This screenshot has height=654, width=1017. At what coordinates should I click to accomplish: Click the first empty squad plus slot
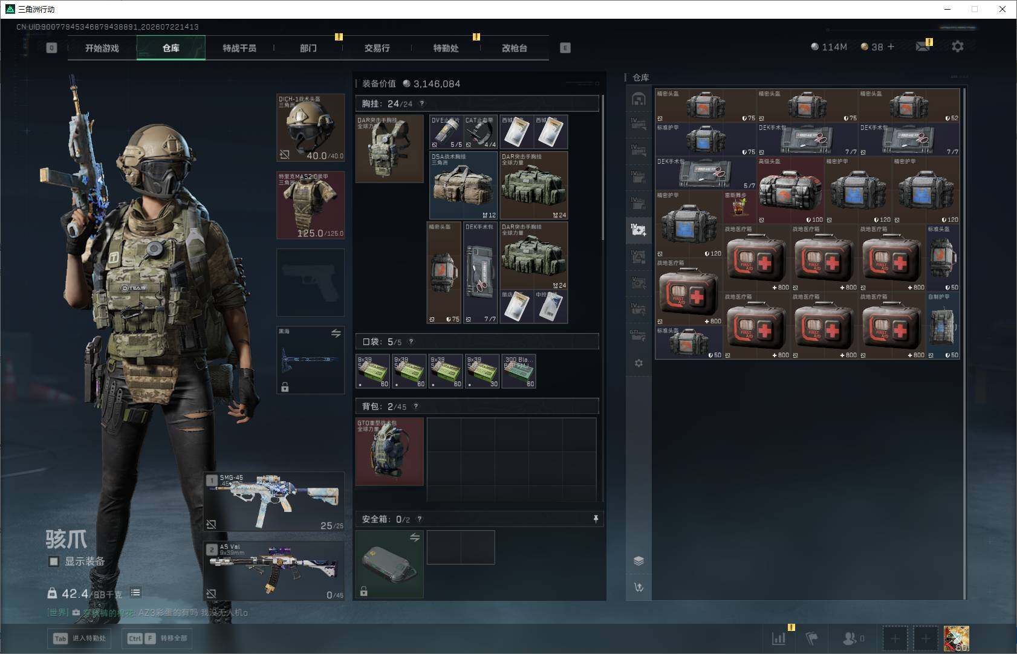(895, 638)
